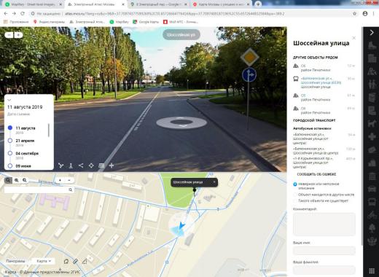Switch to the Google Maps browser tab
Viewport: 379px width, 277px height.
click(x=158, y=4)
